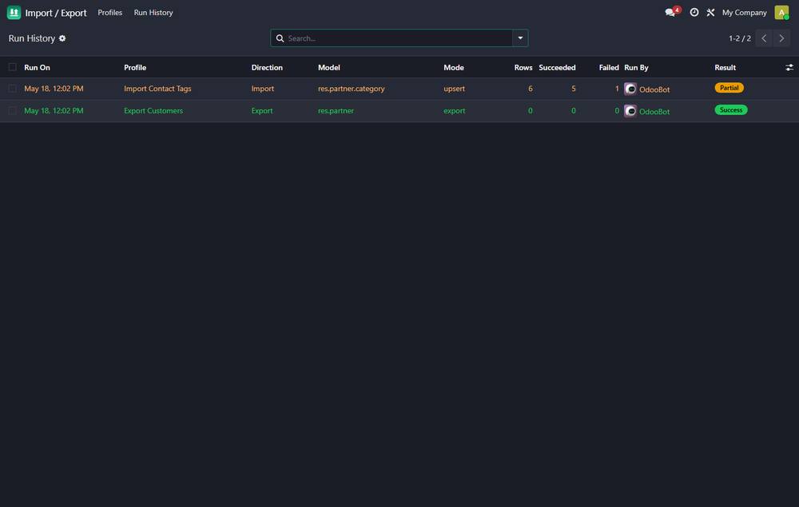The height and width of the screenshot is (507, 799).
Task: Click the search magnifier icon
Action: coord(280,38)
